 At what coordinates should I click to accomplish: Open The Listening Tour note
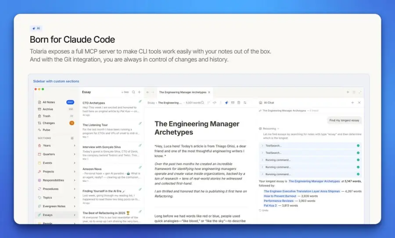pos(112,130)
